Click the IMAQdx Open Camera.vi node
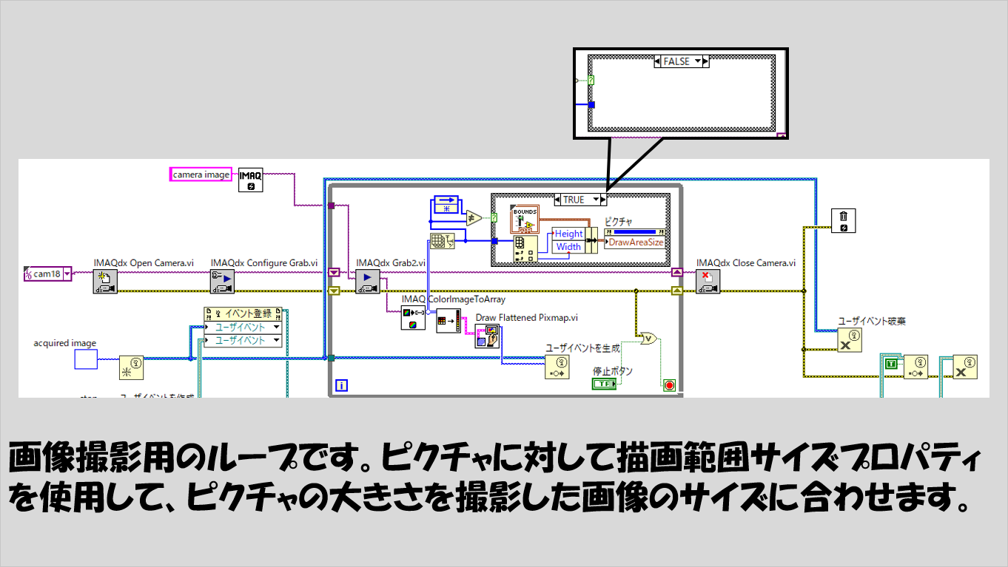The height and width of the screenshot is (567, 1008). click(105, 282)
